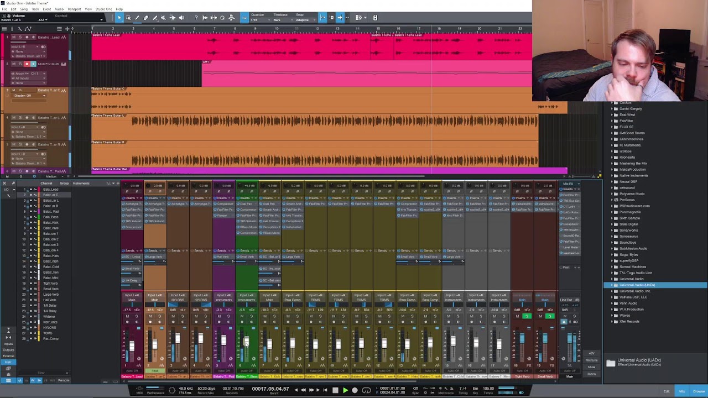The height and width of the screenshot is (398, 708).
Task: Open the Quantize 1/16 dropdown
Action: point(261,20)
